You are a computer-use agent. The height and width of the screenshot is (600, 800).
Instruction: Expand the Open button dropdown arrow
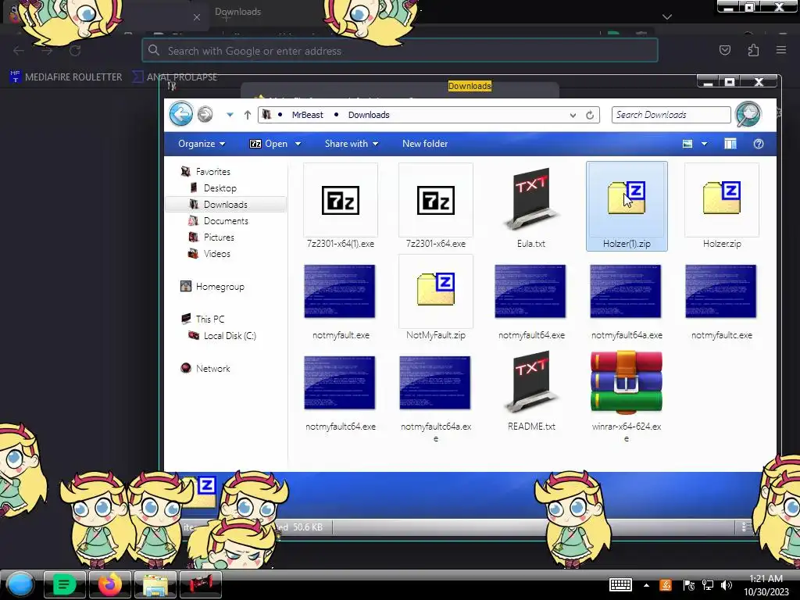298,144
